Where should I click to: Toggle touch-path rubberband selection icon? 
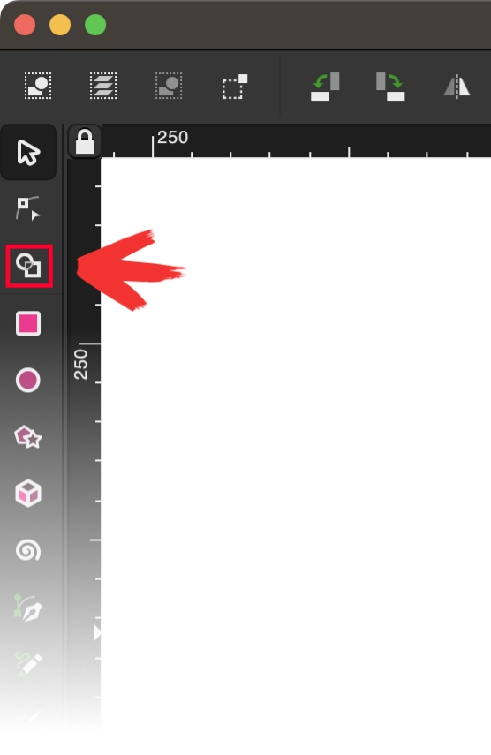tap(235, 87)
